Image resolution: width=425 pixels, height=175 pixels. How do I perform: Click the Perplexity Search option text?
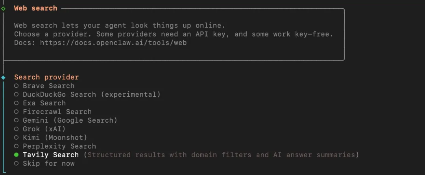tap(59, 146)
